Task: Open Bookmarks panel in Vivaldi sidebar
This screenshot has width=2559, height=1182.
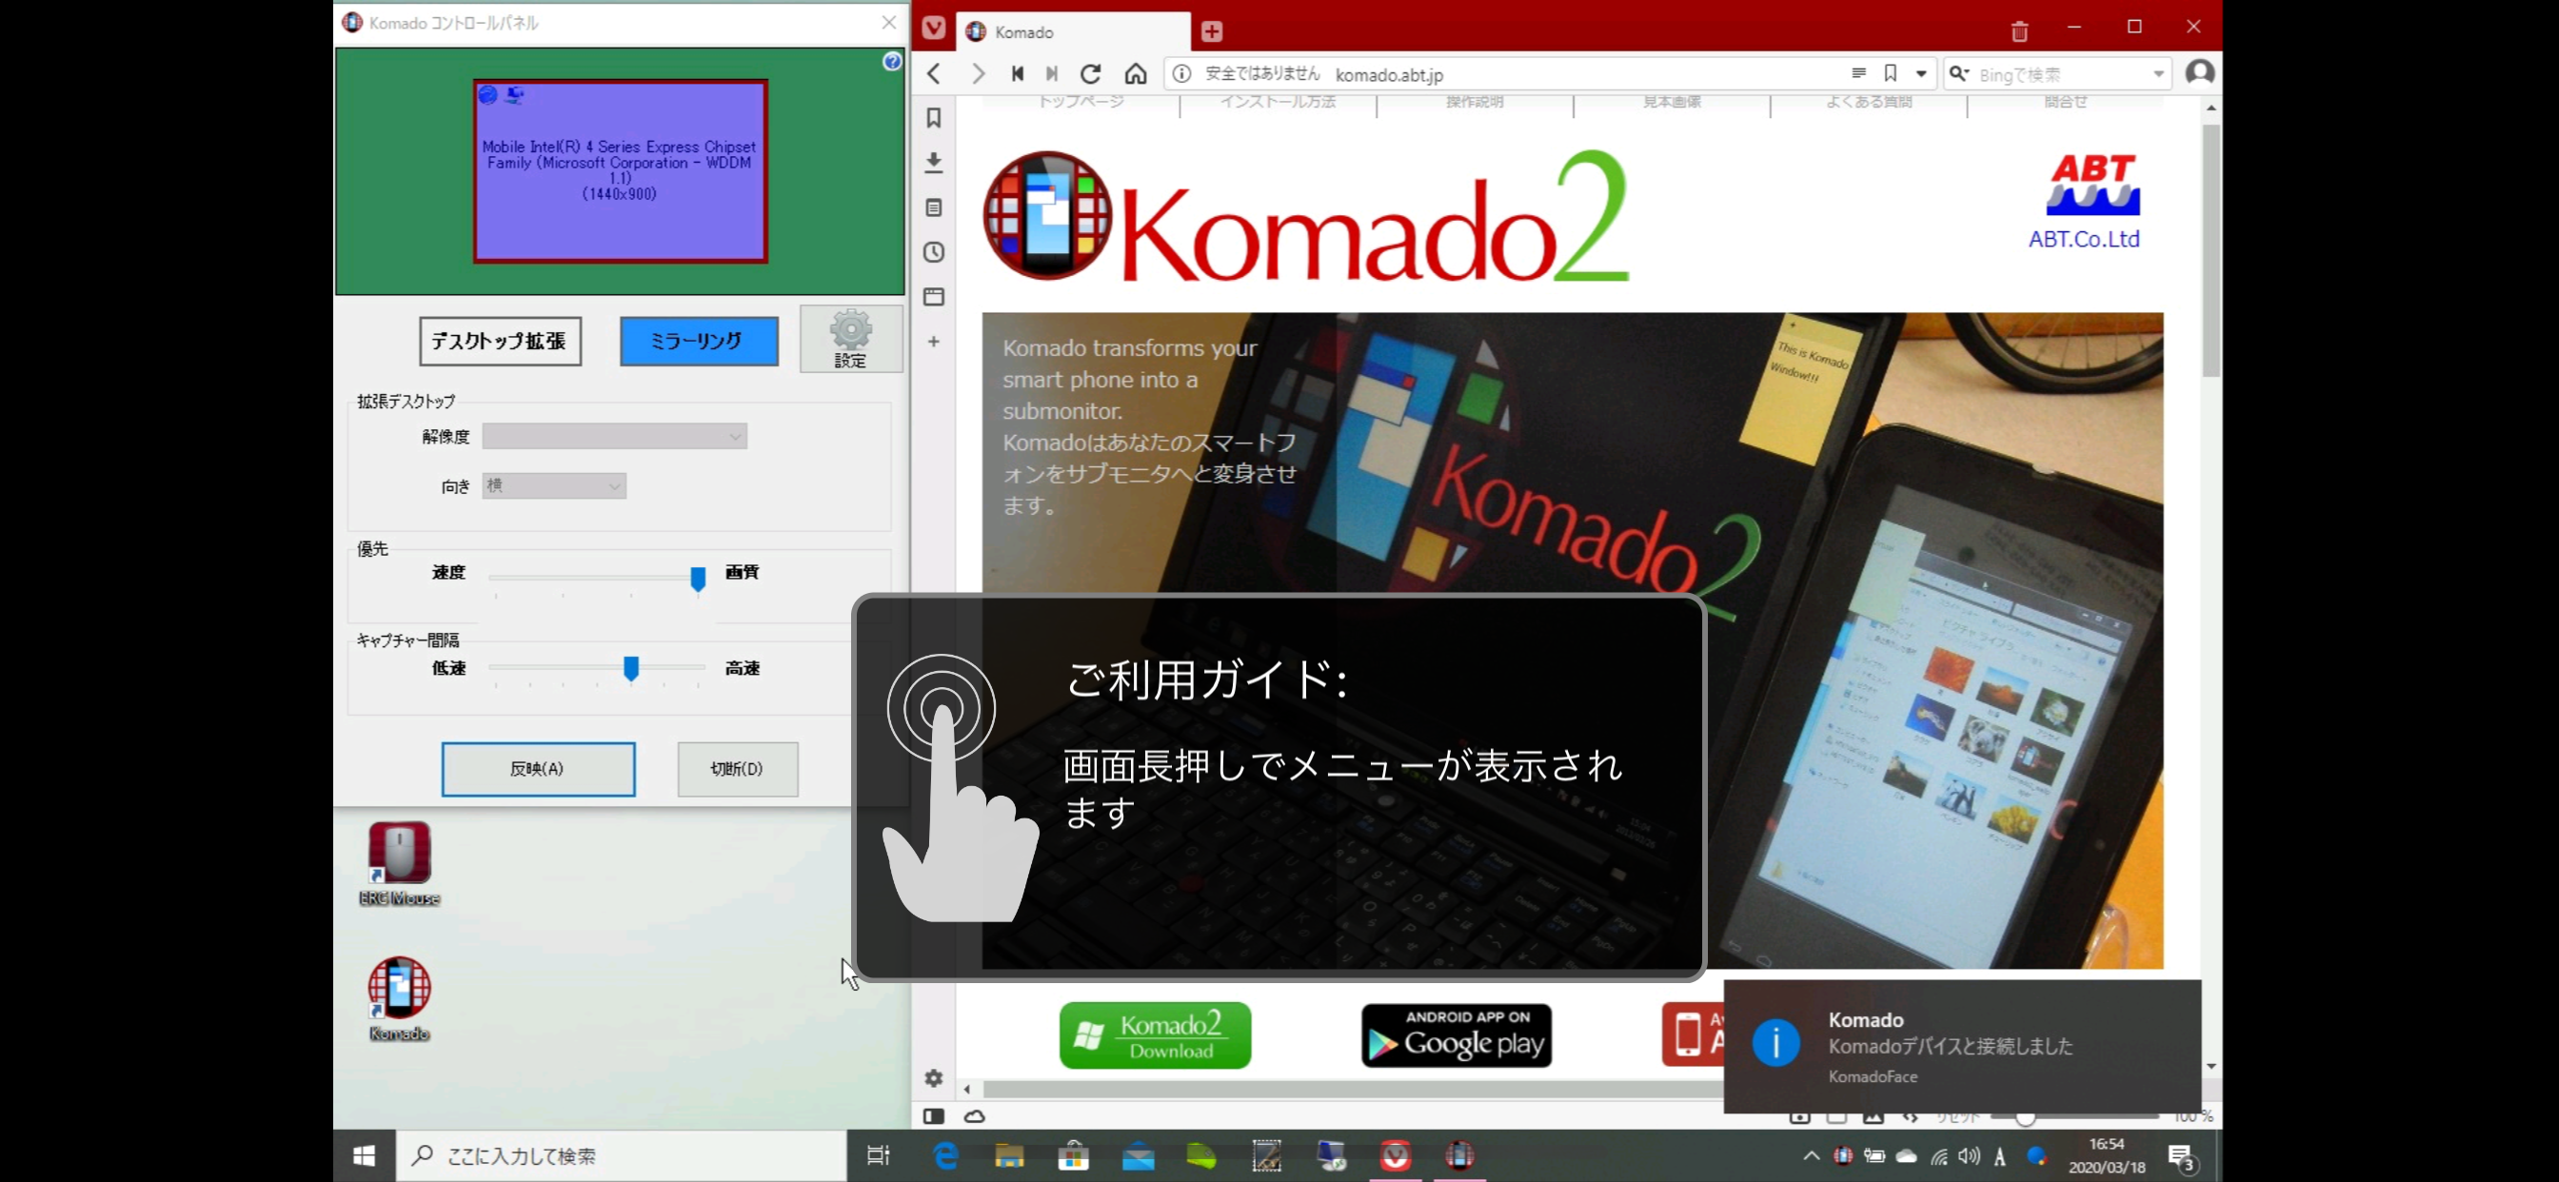Action: point(934,118)
